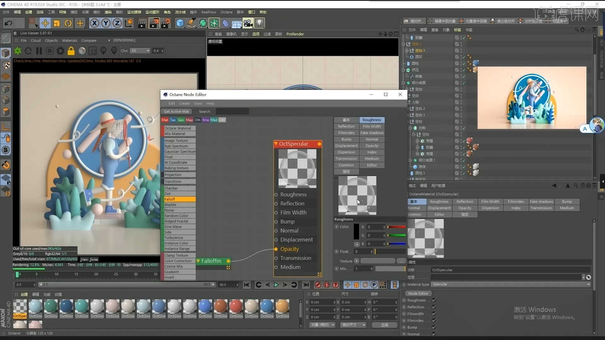Viewport: 605px width, 340px height.
Task: Click Render View clapperboard icon
Action: [x=142, y=23]
